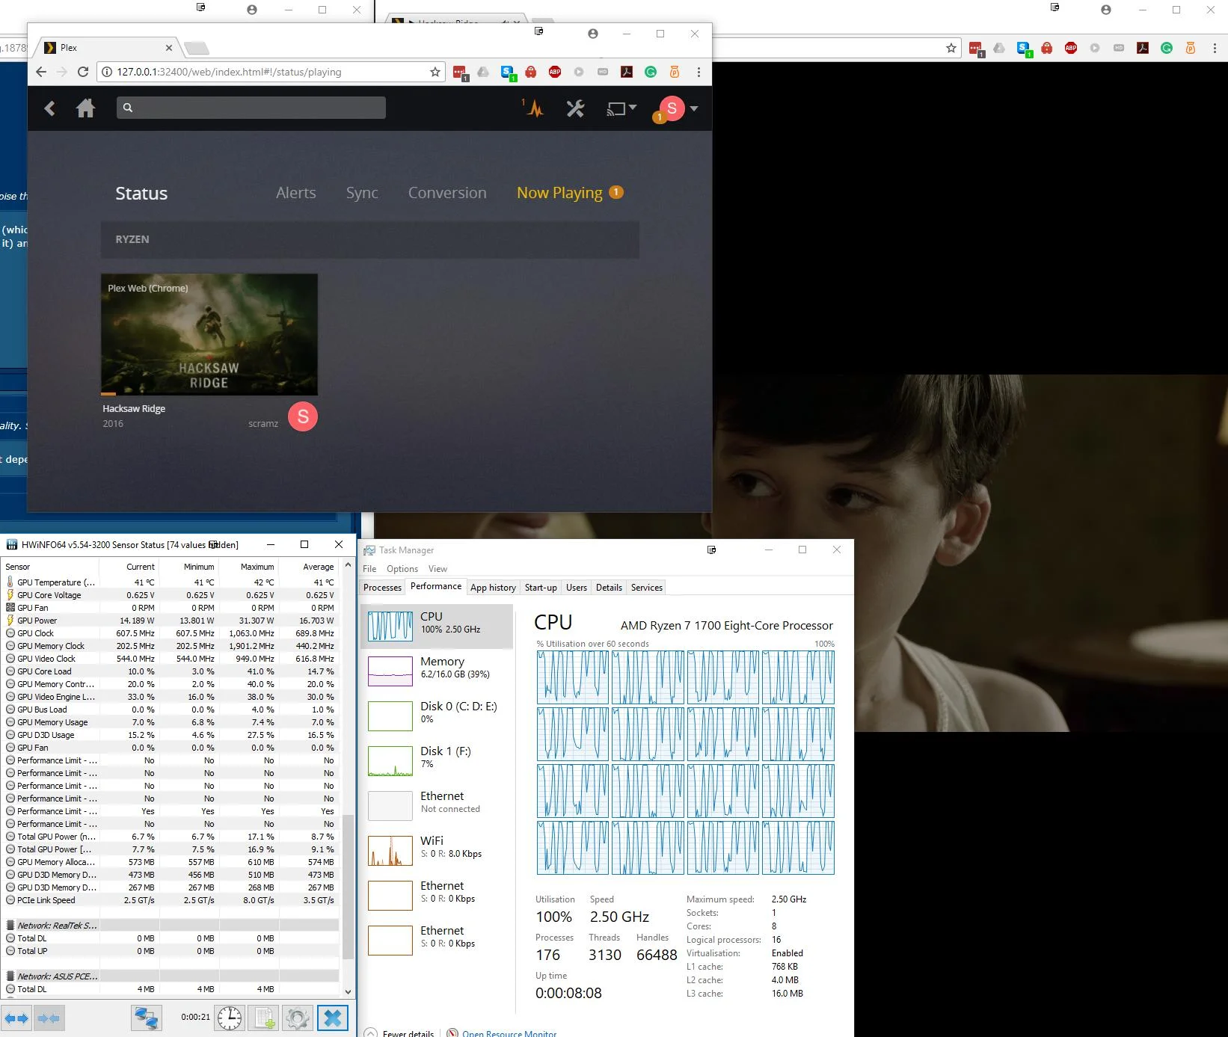Click AdBlock Plus extension in Plex window

click(x=554, y=72)
